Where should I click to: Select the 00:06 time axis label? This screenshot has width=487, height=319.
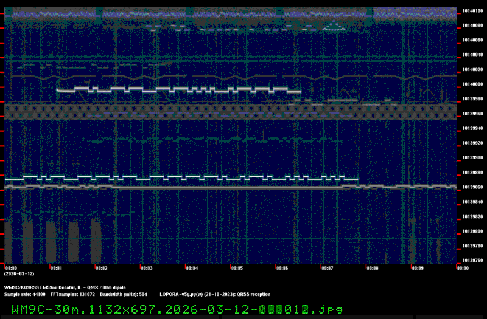(282, 268)
